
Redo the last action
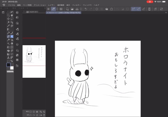pos(91,9)
